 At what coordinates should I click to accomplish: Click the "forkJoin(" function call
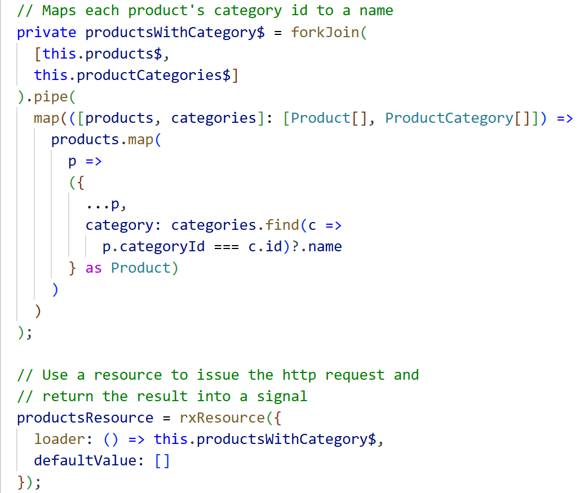[x=329, y=33]
